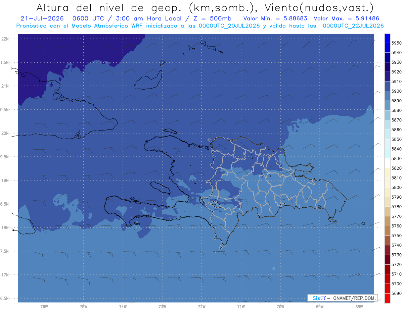The height and width of the screenshot is (311, 403).
Task: Click the '5850' legend value
Action: point(396,139)
